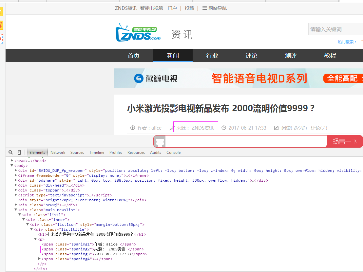Click the ZNDS资讯 top link
The height and width of the screenshot is (272, 363).
[x=126, y=8]
